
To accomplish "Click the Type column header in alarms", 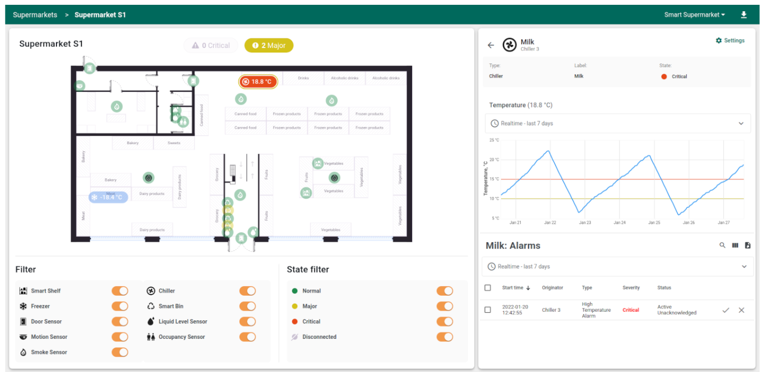I will coord(587,288).
